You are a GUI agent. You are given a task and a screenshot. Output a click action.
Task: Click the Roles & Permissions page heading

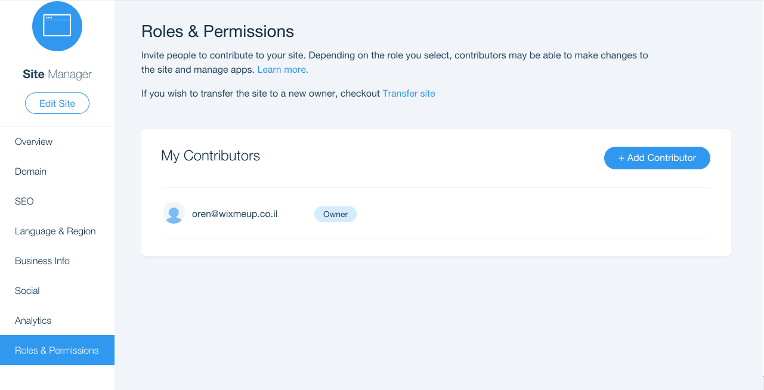218,31
